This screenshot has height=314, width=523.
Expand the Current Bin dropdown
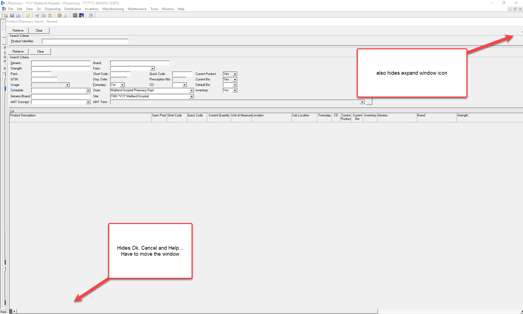coord(235,80)
